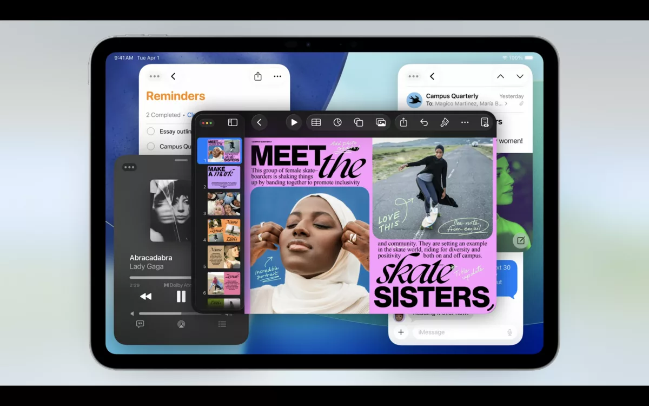Click the 'Campus Quarterly' sender name

coord(452,96)
